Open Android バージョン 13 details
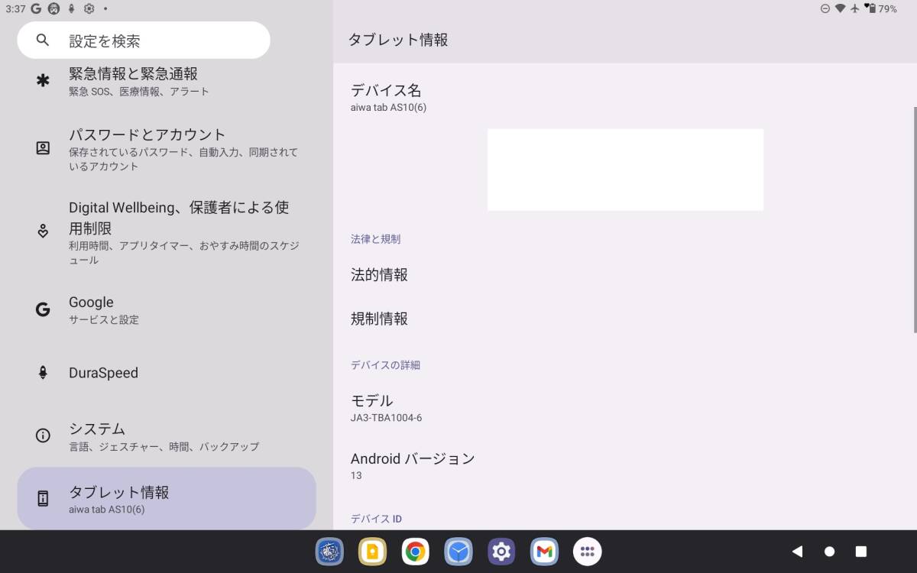 pyautogui.click(x=624, y=466)
